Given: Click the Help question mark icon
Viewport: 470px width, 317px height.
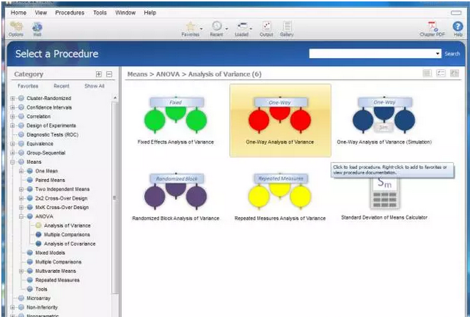Looking at the screenshot, I should click(x=458, y=27).
